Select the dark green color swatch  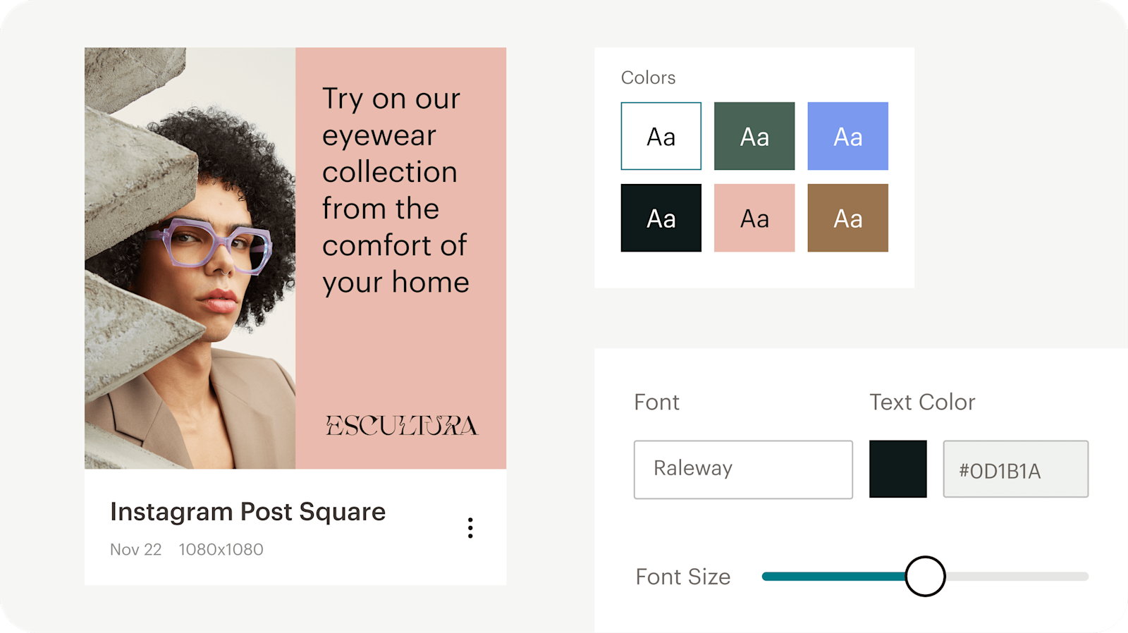tap(754, 135)
